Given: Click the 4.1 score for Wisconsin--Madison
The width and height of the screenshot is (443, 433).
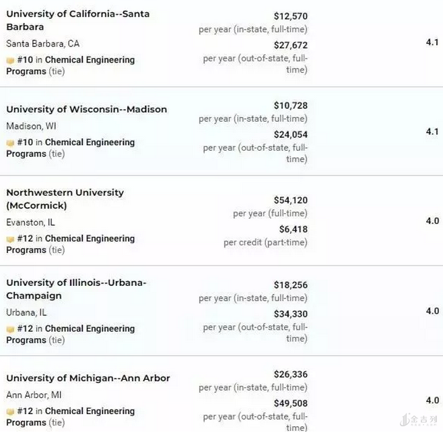Looking at the screenshot, I should [432, 131].
